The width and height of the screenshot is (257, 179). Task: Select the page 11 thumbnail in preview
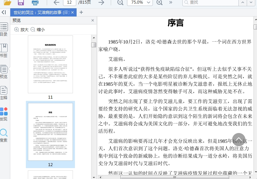coord(50,64)
